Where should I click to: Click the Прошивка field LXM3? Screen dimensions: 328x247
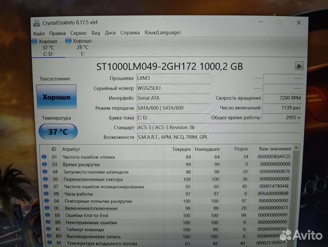[174, 78]
